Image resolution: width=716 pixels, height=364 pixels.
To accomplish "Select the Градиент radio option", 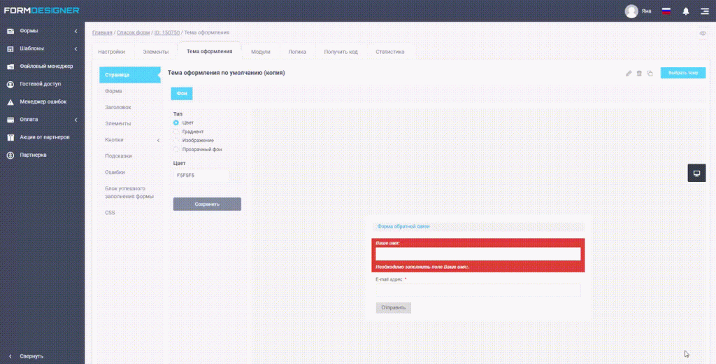I will tap(176, 132).
